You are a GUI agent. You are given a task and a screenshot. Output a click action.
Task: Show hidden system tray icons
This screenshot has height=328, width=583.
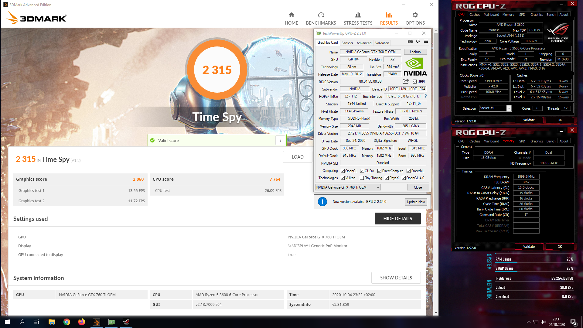coord(528,322)
